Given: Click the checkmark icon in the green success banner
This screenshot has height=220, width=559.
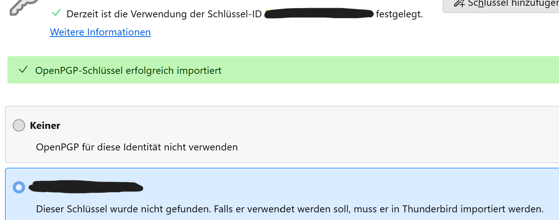Looking at the screenshot, I should point(23,70).
